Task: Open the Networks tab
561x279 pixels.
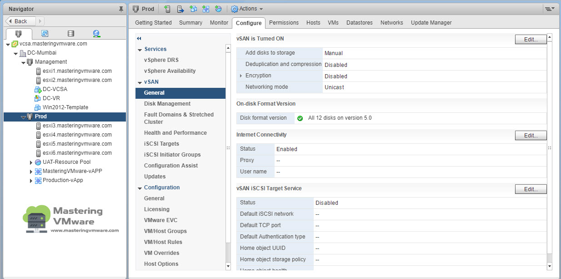Action: pos(392,23)
